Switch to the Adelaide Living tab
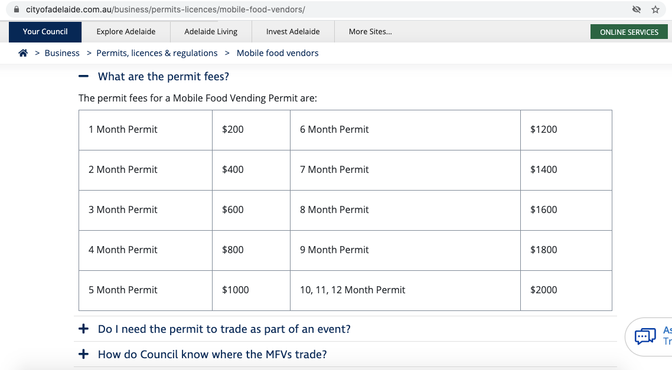Screen dimensions: 672x370 (211, 32)
